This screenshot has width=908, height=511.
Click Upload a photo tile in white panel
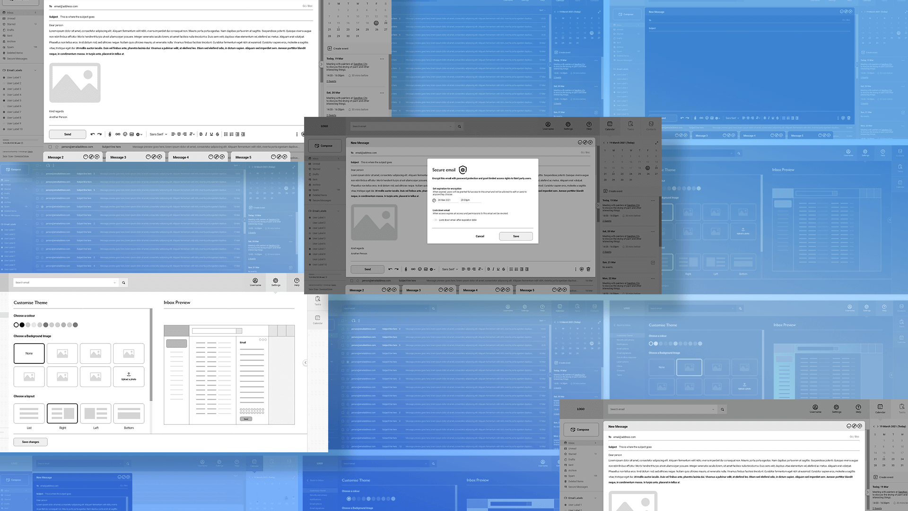click(129, 377)
